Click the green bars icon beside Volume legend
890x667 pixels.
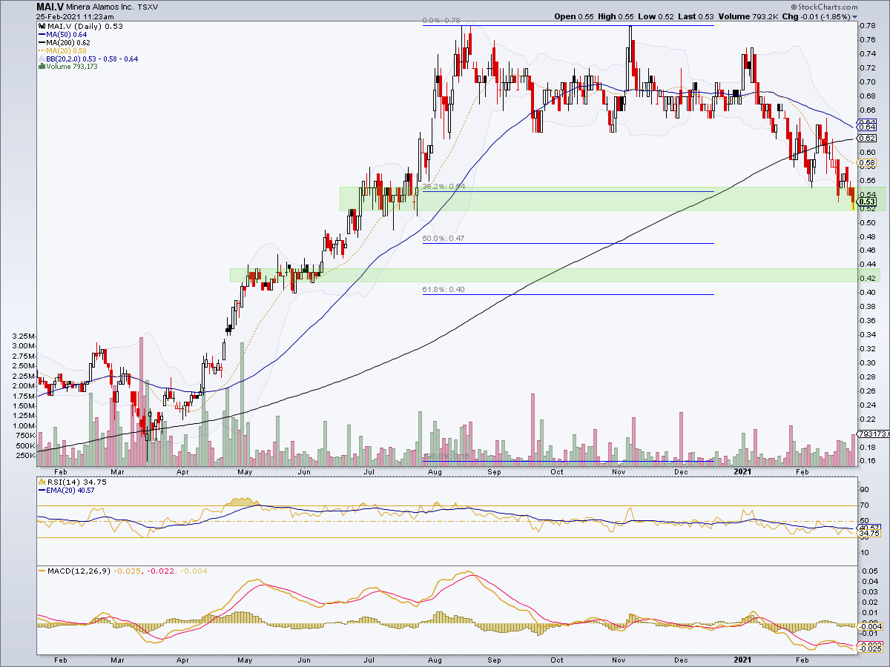point(40,67)
